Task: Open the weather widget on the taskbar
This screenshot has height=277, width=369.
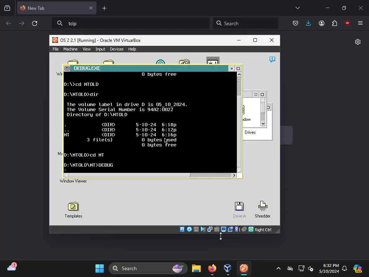Action: (12, 267)
